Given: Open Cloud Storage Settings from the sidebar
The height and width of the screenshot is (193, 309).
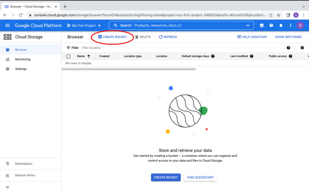Looking at the screenshot, I should [21, 69].
